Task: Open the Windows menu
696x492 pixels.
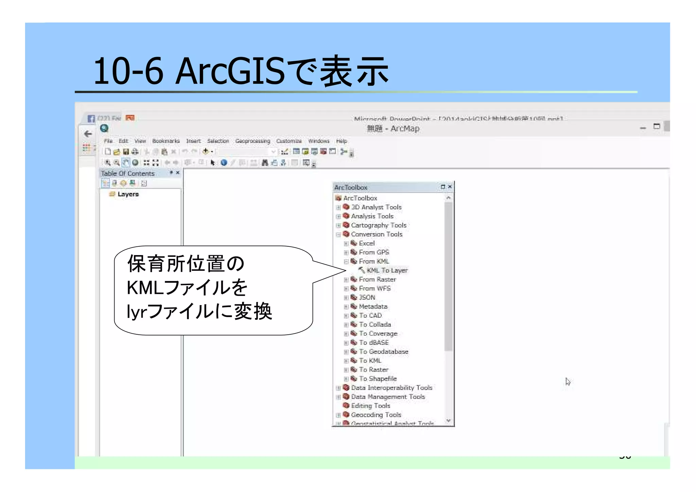Action: [319, 141]
